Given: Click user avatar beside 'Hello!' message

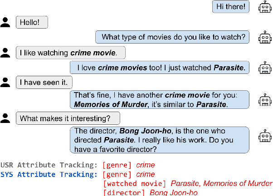Looking at the screenshot, I should [5, 22].
